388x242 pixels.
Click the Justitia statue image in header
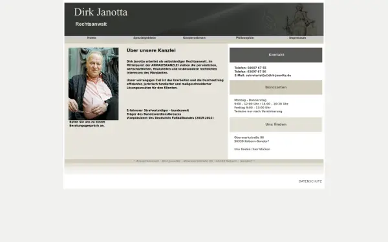300,20
